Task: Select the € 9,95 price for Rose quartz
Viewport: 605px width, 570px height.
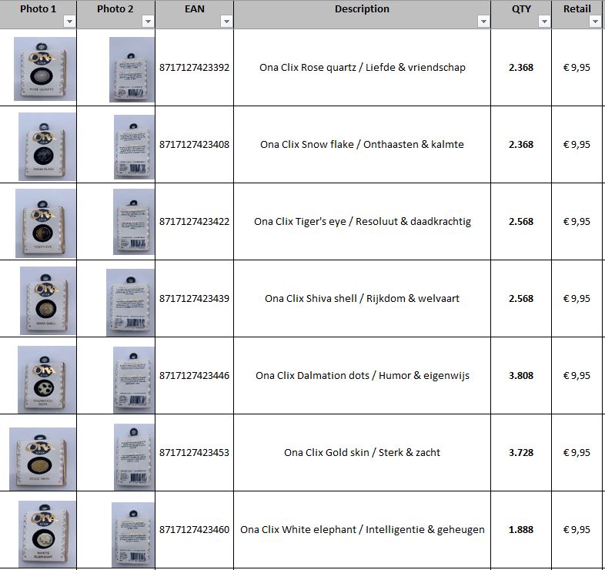Action: [577, 67]
